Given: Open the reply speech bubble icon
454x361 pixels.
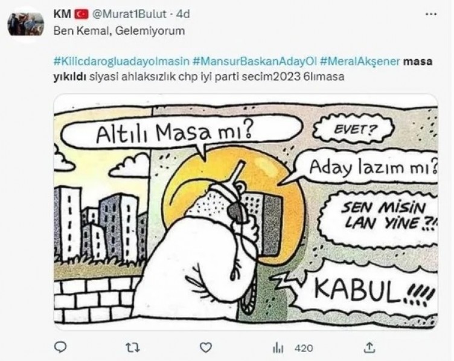Looking at the screenshot, I should [60, 347].
